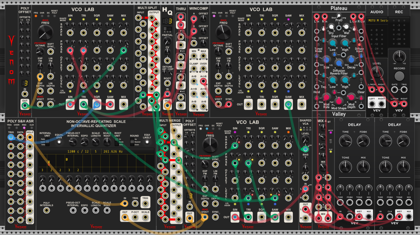Click the AUDIO module LEFT output jack
The height and width of the screenshot is (235, 420).
point(372,104)
